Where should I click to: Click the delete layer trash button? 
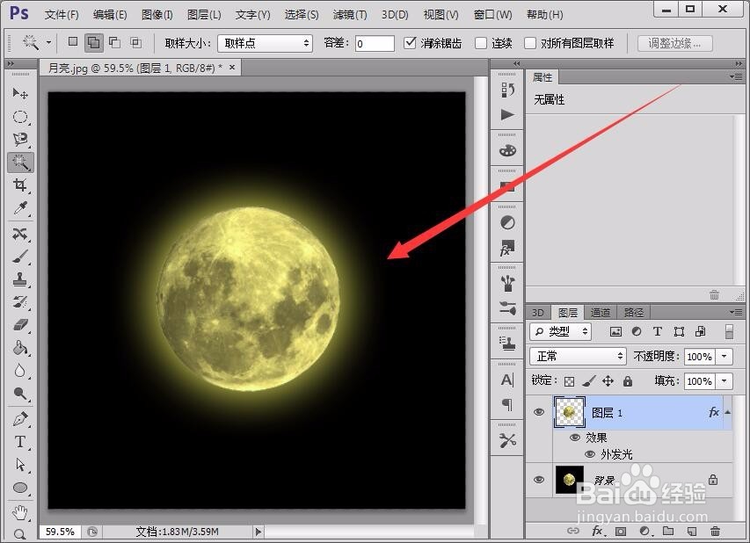pos(715,531)
